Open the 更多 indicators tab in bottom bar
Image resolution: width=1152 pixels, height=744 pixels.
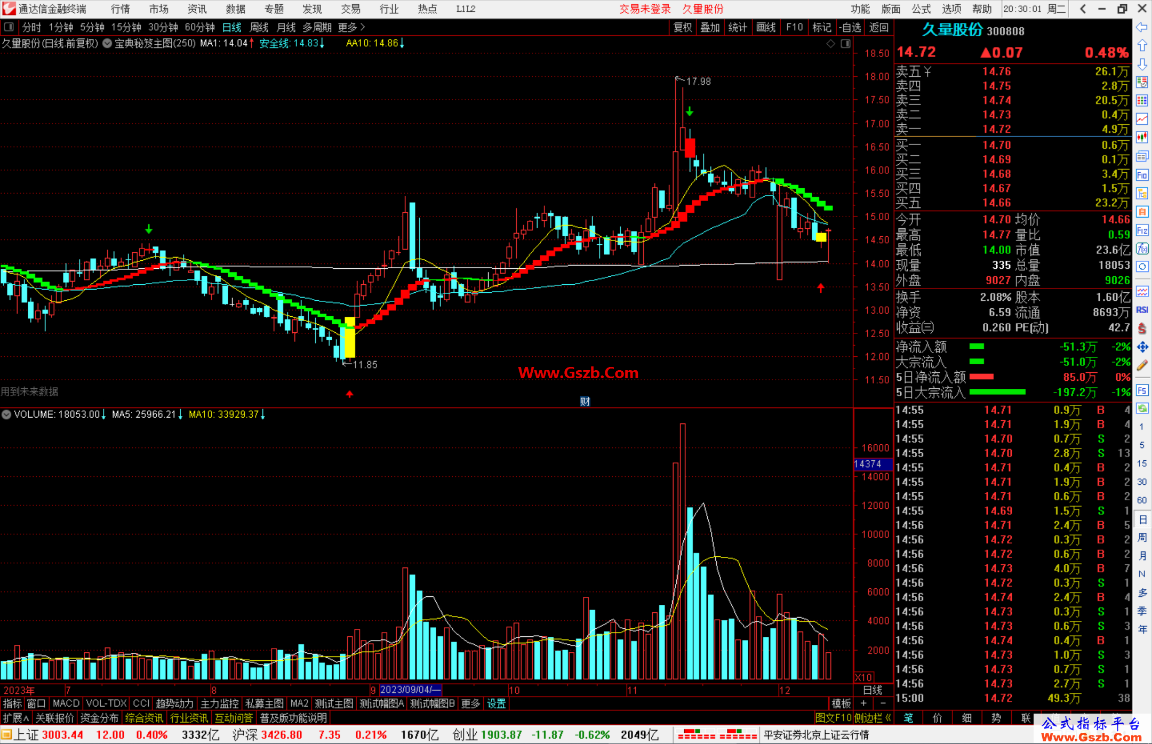point(470,703)
